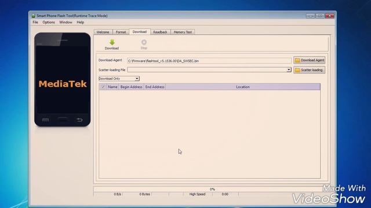This screenshot has height=208, width=371.
Task: Click the Download-Agent path field
Action: 209,61
